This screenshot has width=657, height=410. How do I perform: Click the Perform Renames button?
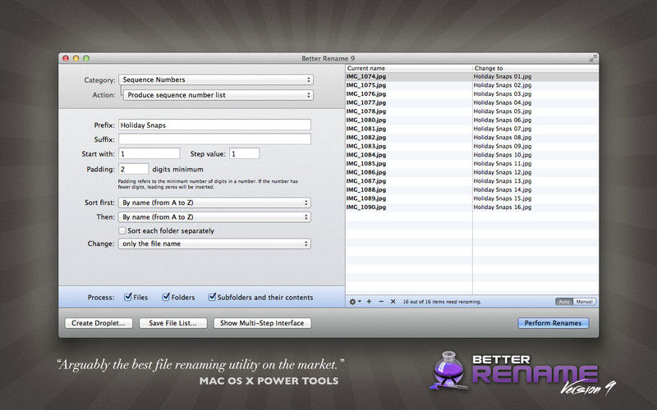pyautogui.click(x=553, y=323)
